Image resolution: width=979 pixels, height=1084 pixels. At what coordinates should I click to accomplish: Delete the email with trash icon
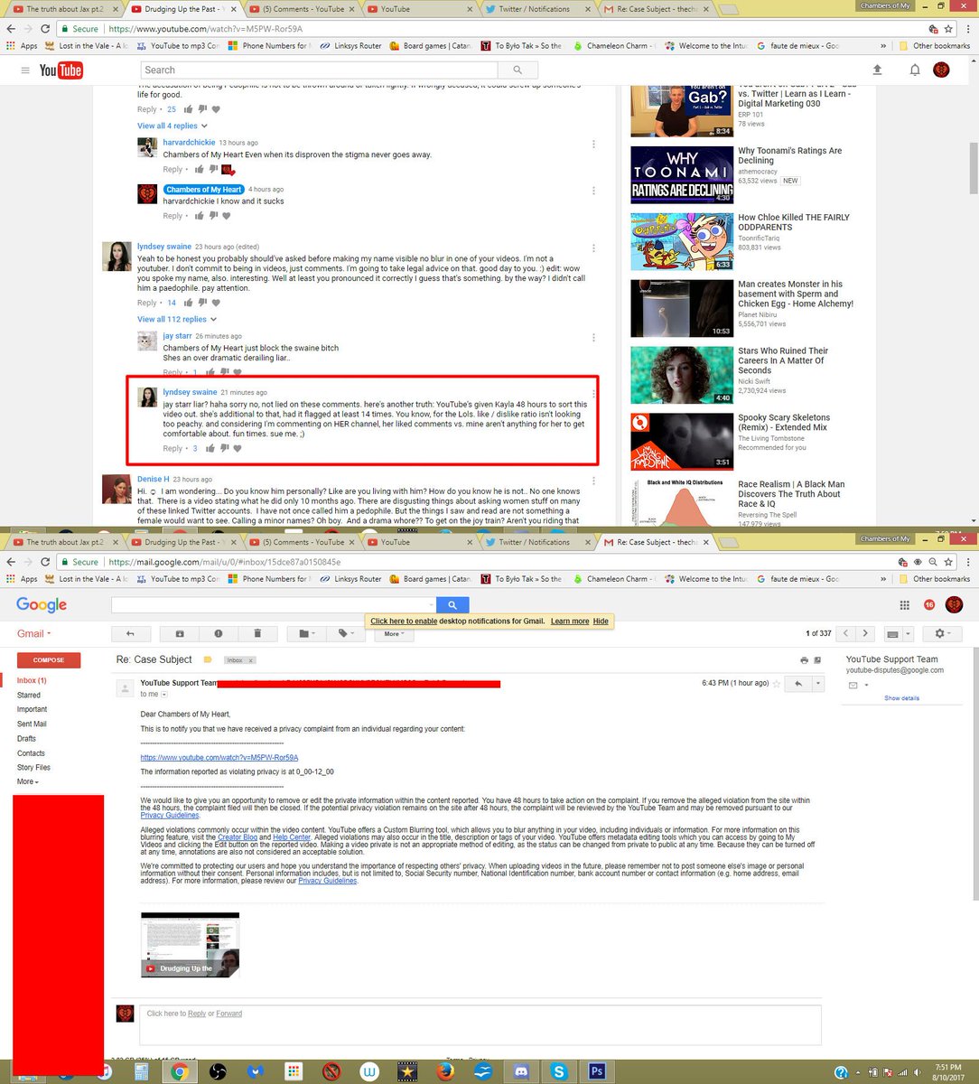click(x=257, y=633)
